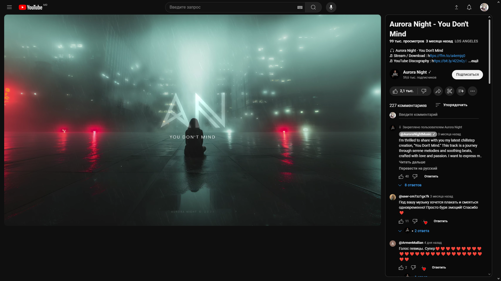Click the 59,6 тыс. подписчиков text

420,78
